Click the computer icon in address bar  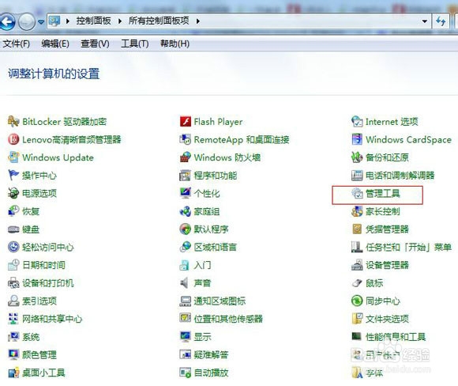tap(54, 21)
